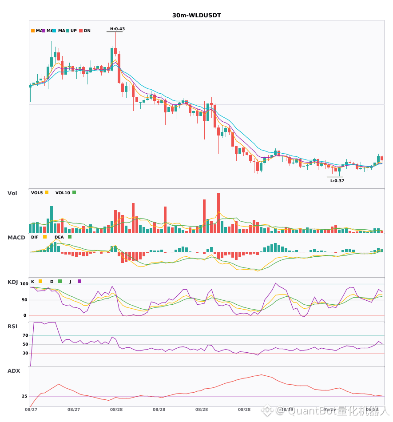Click the tallest red volume bar
This screenshot has height=422, width=393.
pyautogui.click(x=218, y=213)
